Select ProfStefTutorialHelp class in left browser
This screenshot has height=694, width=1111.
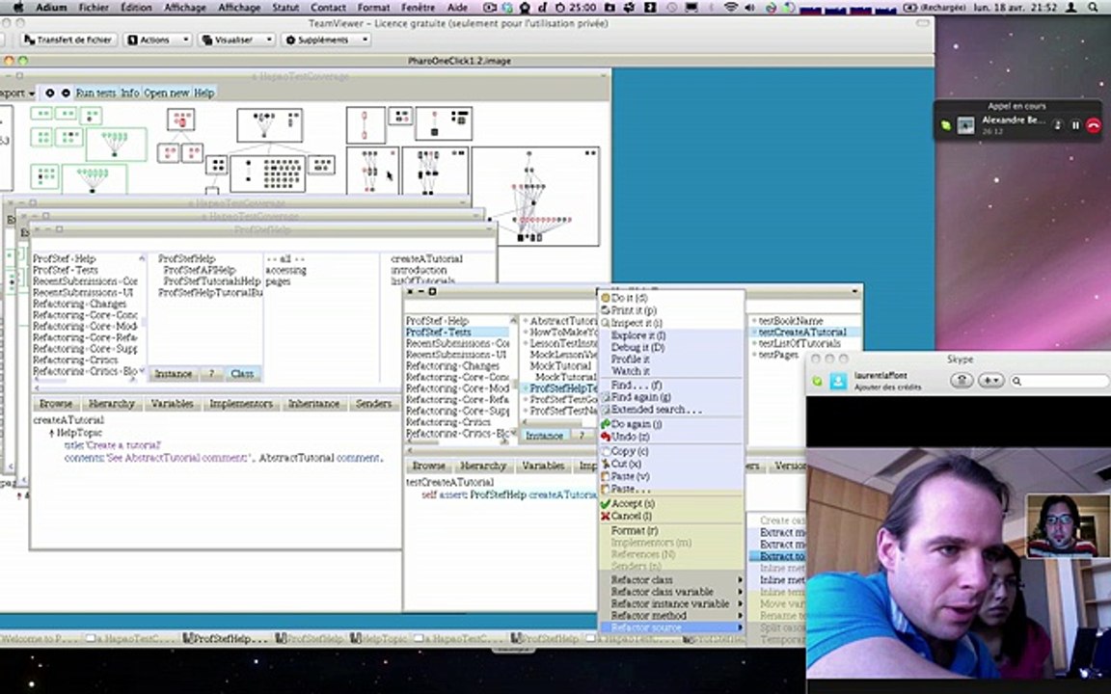tap(212, 281)
